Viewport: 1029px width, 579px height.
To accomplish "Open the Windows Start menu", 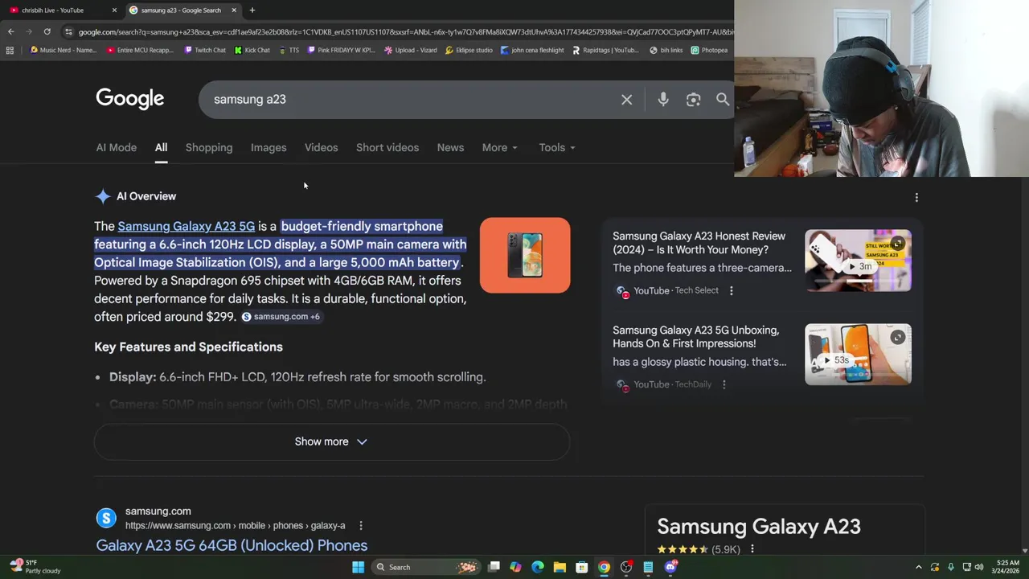I will coord(358,567).
